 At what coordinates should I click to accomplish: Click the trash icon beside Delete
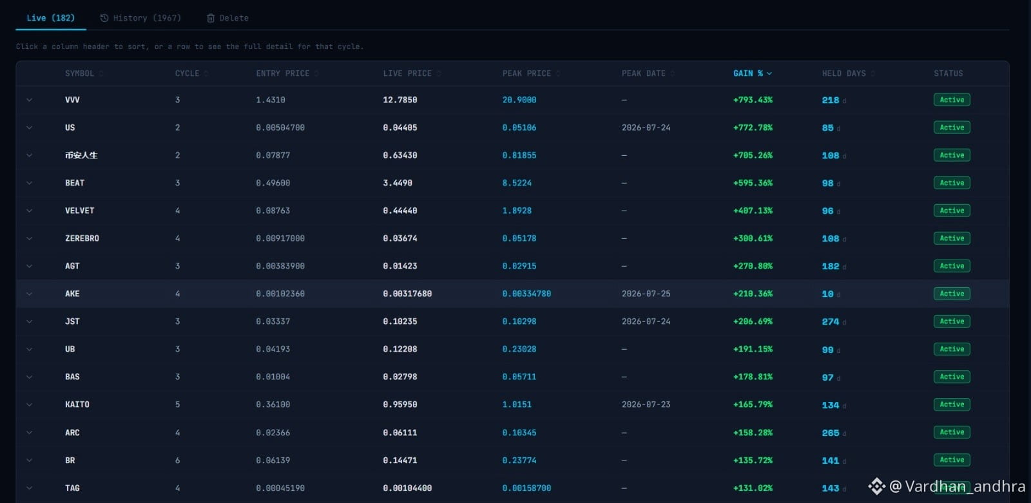click(211, 18)
